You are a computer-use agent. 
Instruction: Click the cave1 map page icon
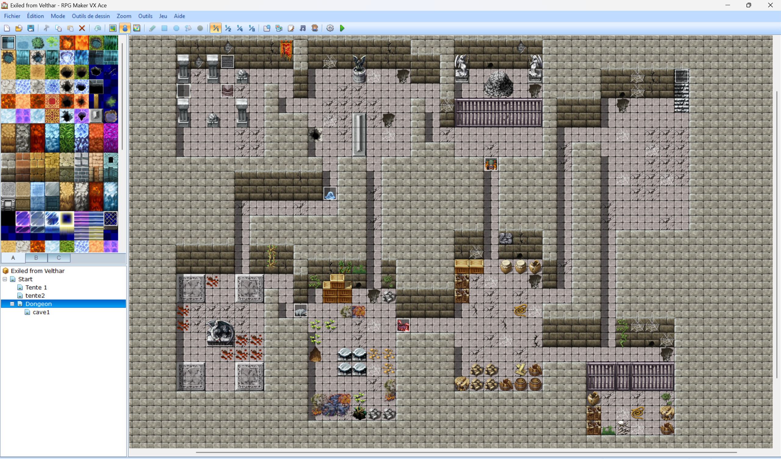(27, 312)
